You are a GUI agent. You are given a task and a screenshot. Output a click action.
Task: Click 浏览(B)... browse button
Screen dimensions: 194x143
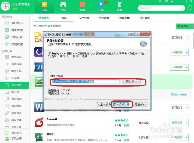[x=131, y=82]
